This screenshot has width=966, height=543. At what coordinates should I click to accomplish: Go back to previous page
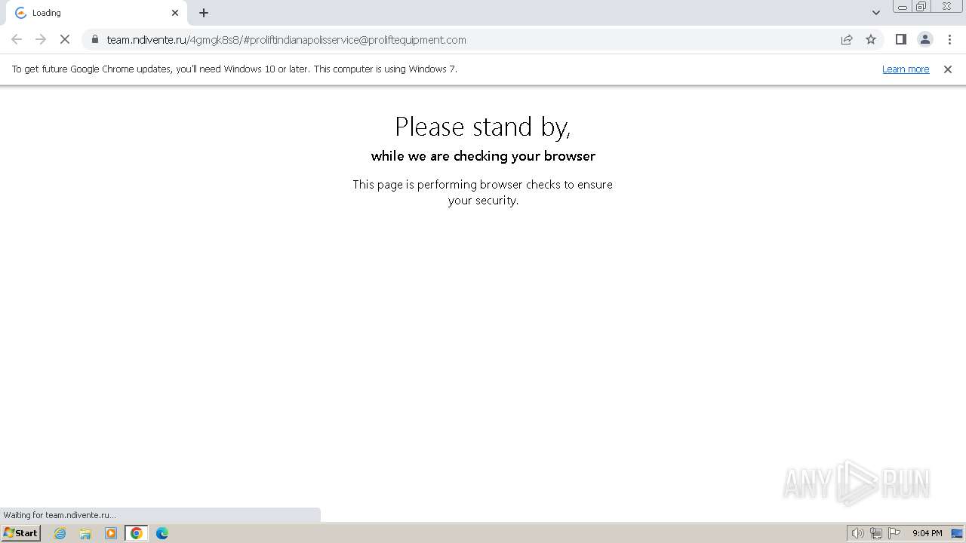pyautogui.click(x=17, y=39)
